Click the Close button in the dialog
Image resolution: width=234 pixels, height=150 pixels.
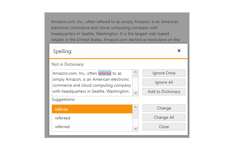[164, 127]
